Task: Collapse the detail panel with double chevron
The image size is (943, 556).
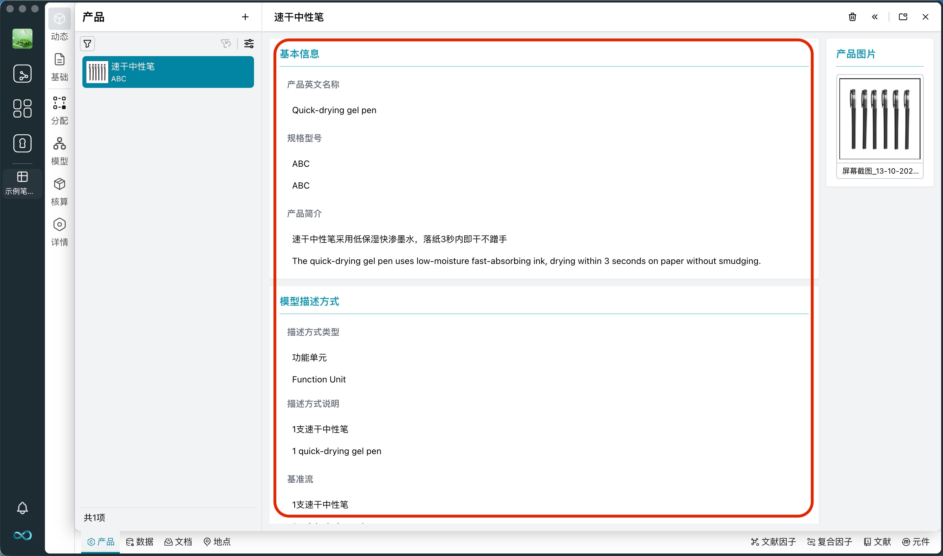Action: click(875, 17)
